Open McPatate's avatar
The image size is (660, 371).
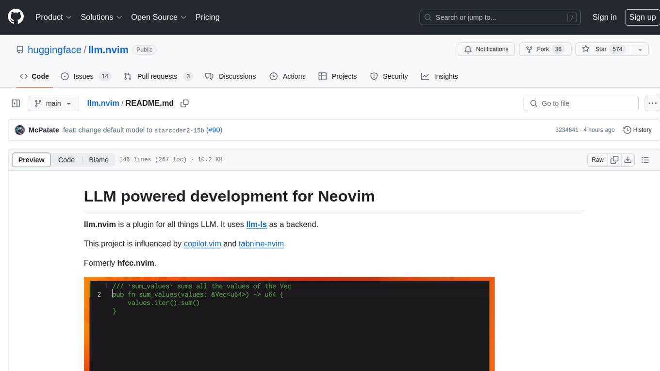20,130
